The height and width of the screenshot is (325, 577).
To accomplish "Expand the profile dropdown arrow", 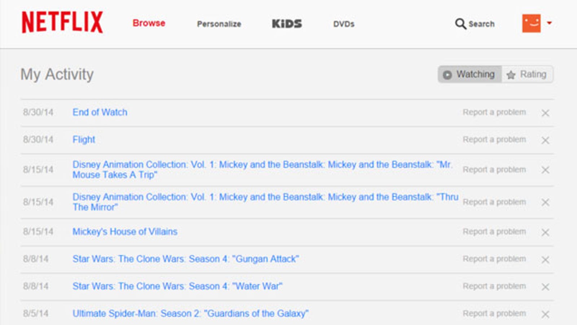I will (x=549, y=23).
